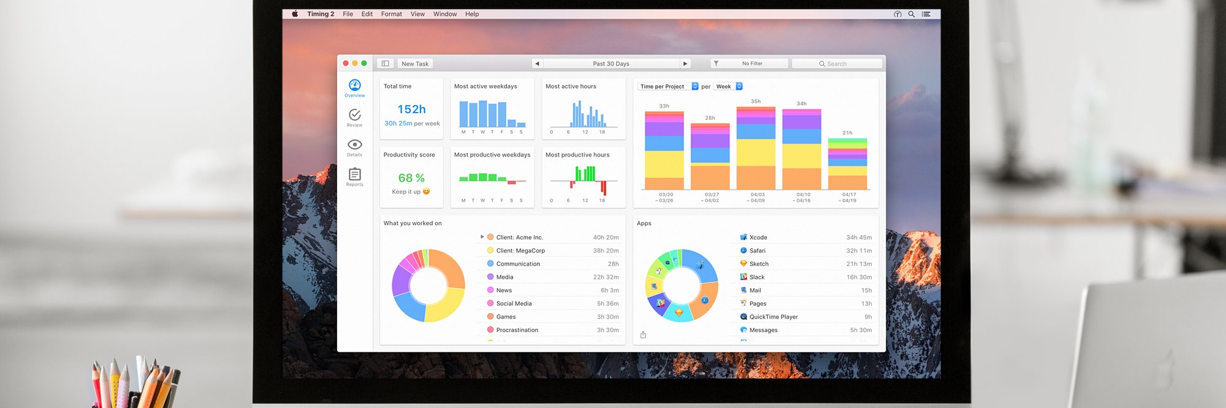
Task: Click Client: Acme Inc. orange color dot
Action: [x=490, y=237]
